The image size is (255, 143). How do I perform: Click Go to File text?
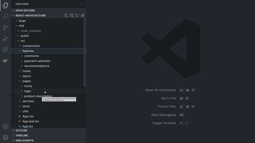pos(169,98)
